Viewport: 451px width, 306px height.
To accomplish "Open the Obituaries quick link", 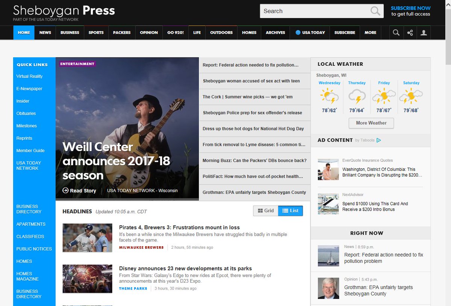I will click(x=26, y=113).
